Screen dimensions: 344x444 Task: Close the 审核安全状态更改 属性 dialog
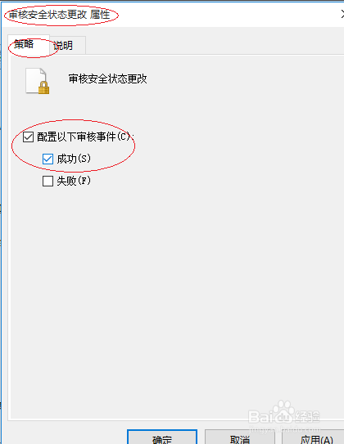342,14
